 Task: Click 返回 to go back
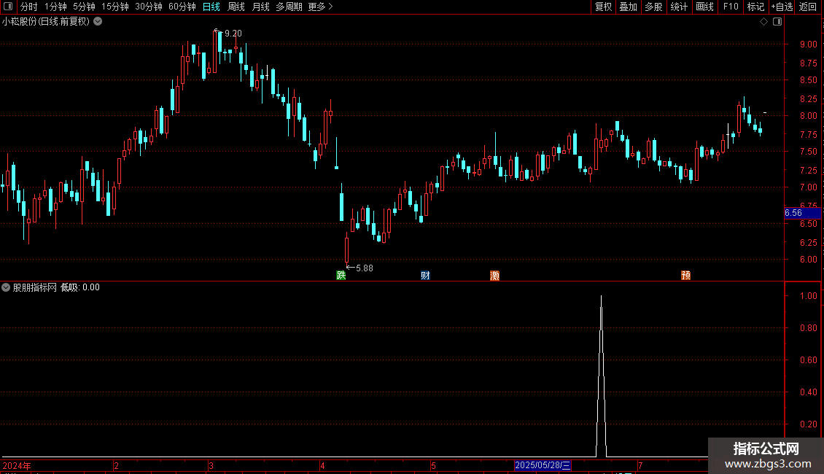[808, 7]
